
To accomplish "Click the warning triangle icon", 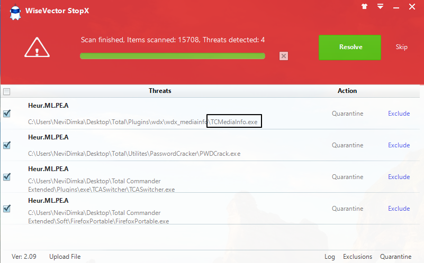I will click(x=37, y=48).
